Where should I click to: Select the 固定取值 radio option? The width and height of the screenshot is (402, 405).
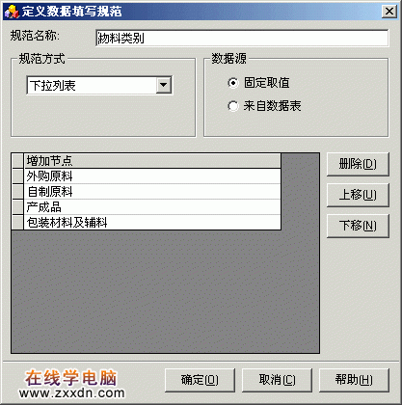233,83
